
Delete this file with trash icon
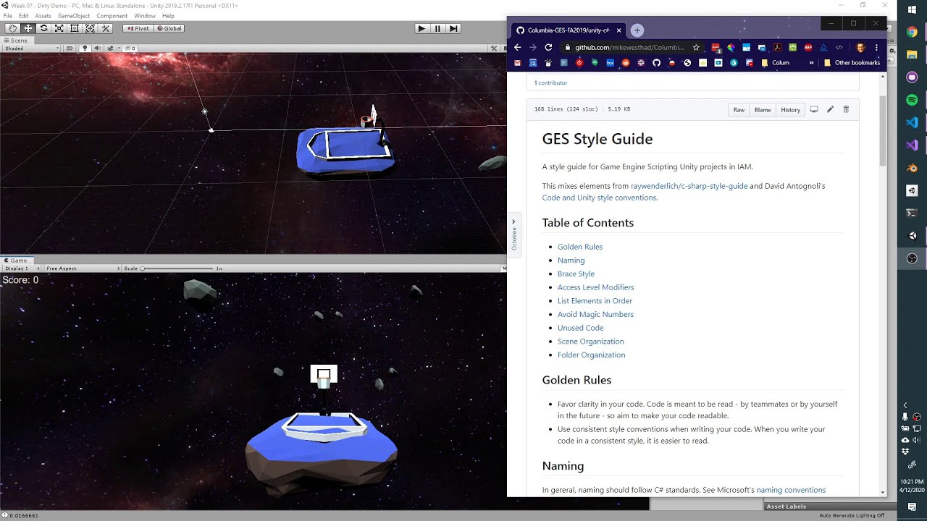[x=846, y=109]
